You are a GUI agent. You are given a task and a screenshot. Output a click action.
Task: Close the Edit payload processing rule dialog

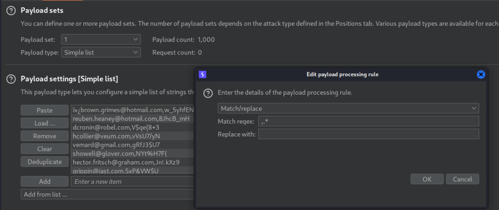[x=481, y=74]
